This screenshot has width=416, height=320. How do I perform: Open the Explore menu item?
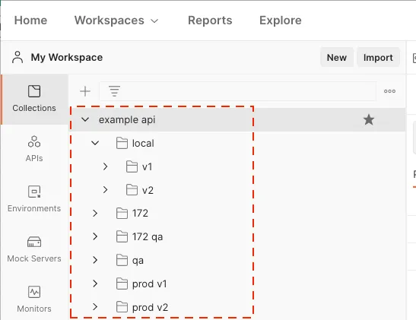click(x=281, y=21)
